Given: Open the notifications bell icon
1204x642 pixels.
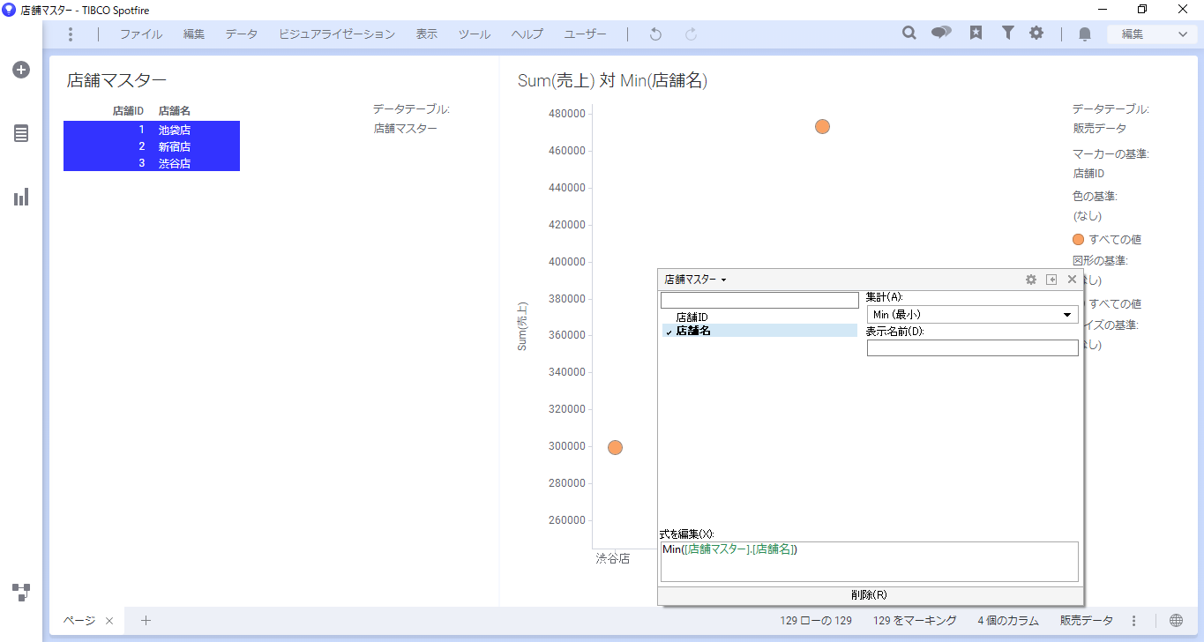Looking at the screenshot, I should [x=1085, y=34].
